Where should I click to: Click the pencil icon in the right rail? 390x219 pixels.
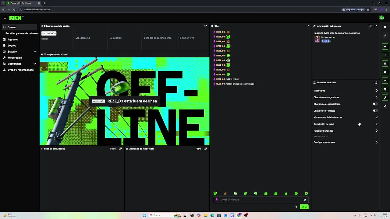385,36
